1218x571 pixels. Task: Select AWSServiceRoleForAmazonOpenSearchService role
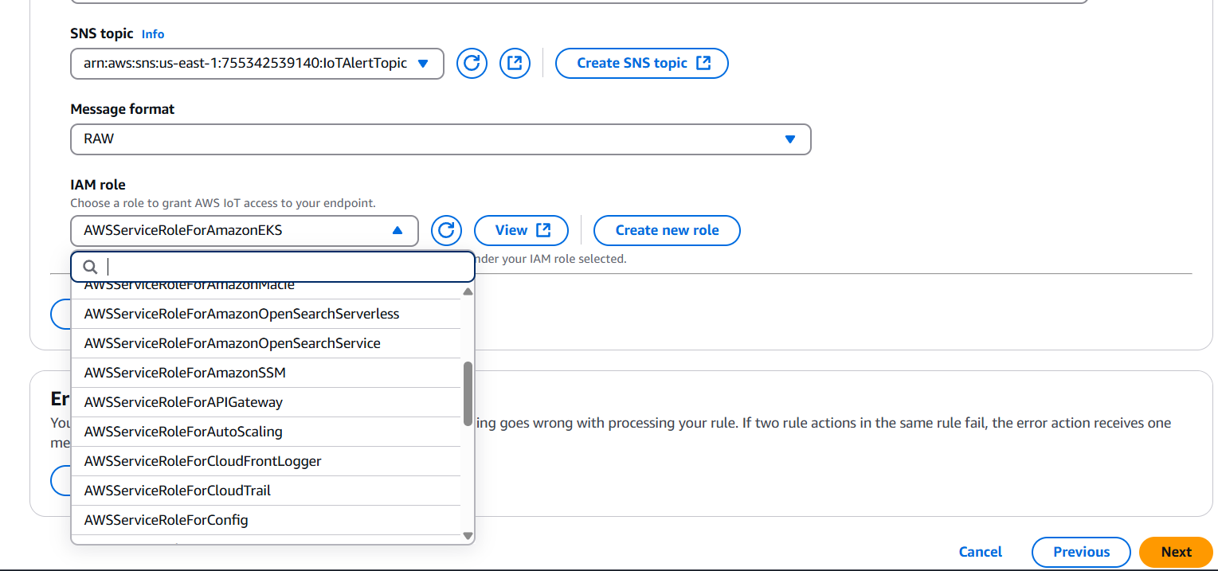[x=266, y=343]
